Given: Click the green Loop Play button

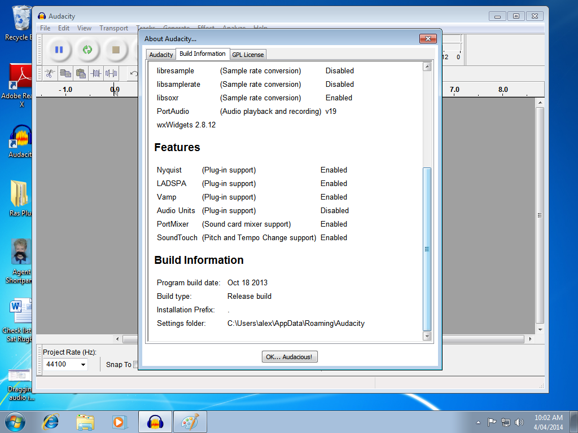Looking at the screenshot, I should click(x=87, y=50).
